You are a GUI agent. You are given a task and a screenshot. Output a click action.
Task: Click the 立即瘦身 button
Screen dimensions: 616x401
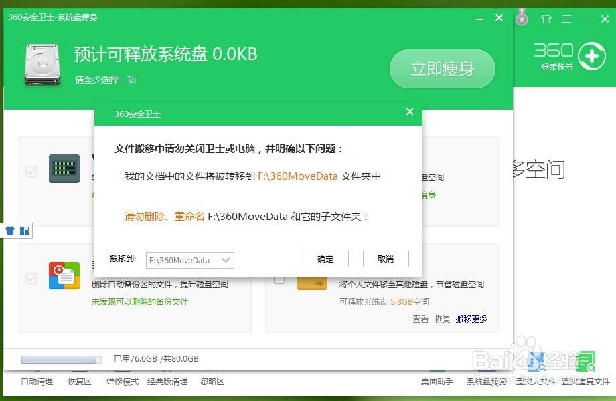coord(443,69)
